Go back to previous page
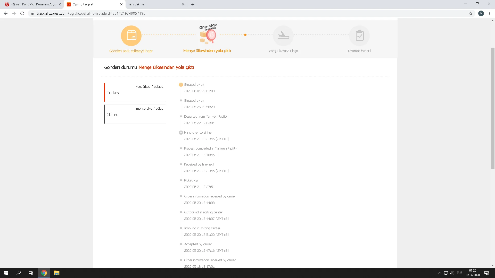The image size is (495, 278). [6, 13]
